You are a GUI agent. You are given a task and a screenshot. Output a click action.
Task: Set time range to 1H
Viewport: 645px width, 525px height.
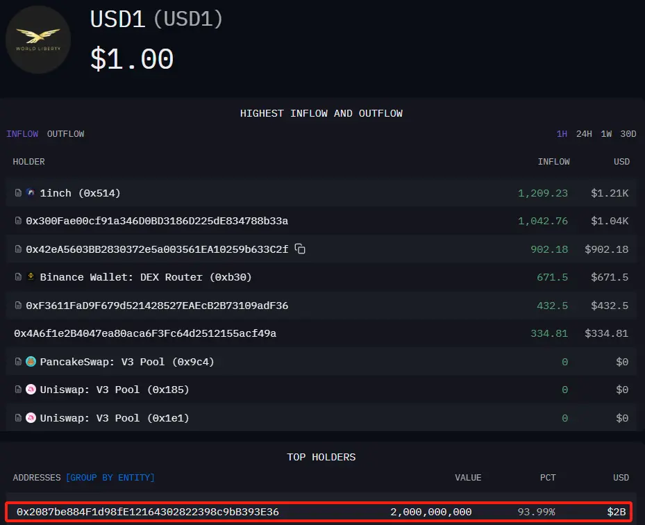(x=562, y=134)
